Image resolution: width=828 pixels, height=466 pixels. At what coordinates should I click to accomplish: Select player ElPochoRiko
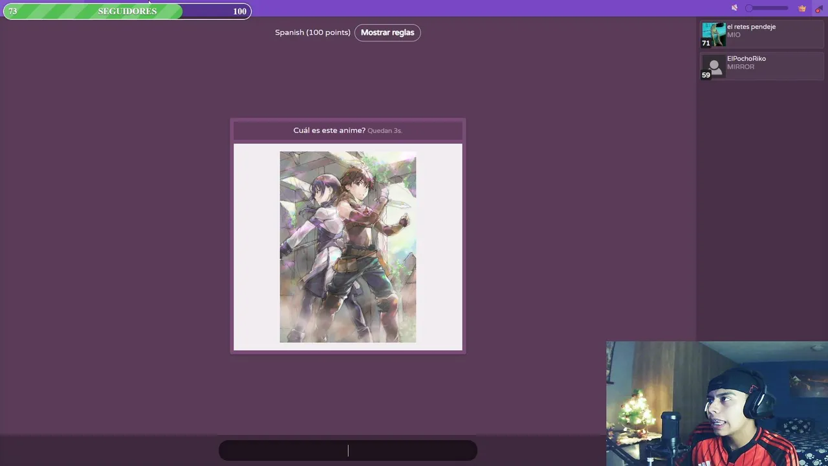point(762,67)
